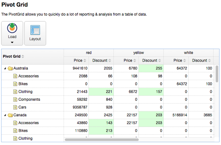Image resolution: width=221 pixels, height=145 pixels.
Task: Click the vertical scrollbar thumb
Action: pyautogui.click(x=217, y=73)
